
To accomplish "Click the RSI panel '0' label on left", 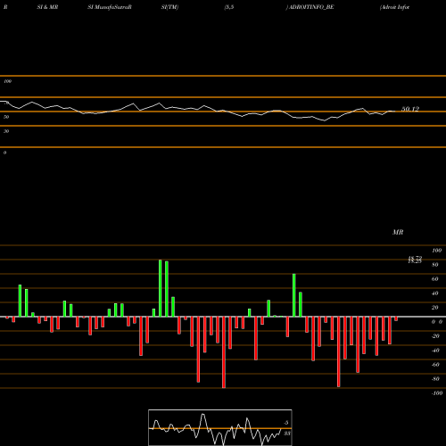I will point(4,153).
